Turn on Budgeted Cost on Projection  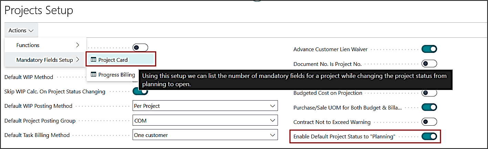(x=429, y=93)
